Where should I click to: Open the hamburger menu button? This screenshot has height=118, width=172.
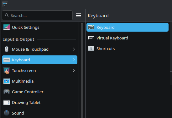[x=79, y=15]
